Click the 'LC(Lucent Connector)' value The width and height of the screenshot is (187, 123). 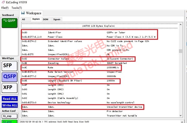tap(120, 59)
